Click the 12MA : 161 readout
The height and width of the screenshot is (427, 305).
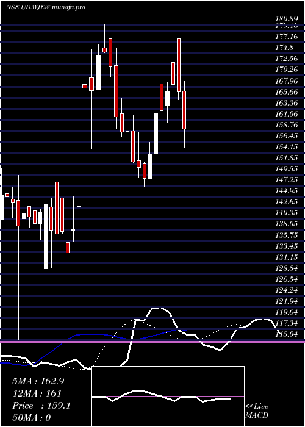pos(37,393)
